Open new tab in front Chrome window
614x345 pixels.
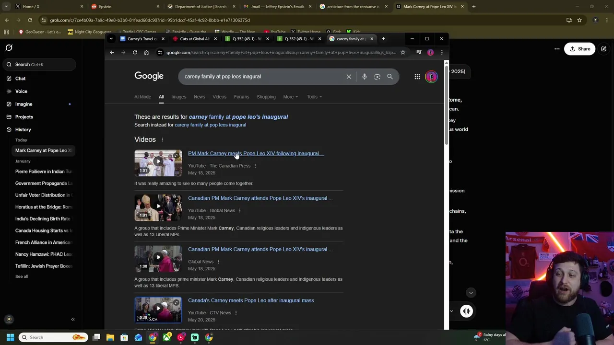coord(383,39)
